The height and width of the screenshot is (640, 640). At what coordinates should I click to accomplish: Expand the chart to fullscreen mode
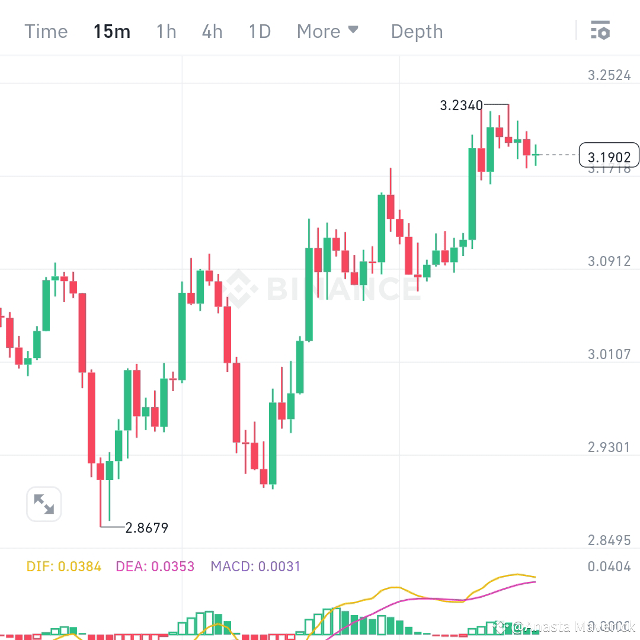43,504
